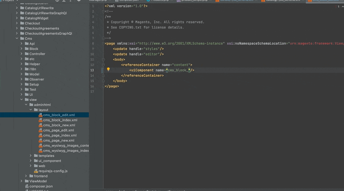The height and width of the screenshot is (191, 344).
Task: Toggle fold marker at the comment start line
Action: tap(103, 11)
